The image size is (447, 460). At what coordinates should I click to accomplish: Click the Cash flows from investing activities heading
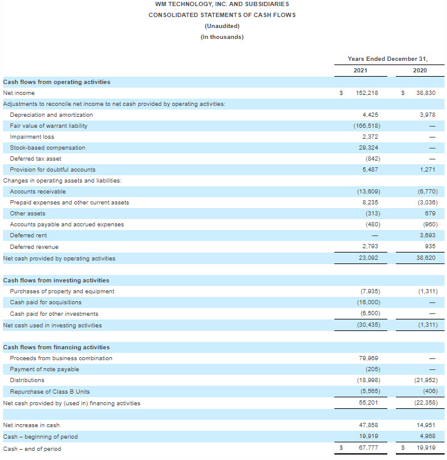[x=56, y=281]
